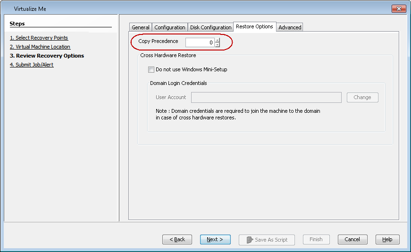Click the User Account text field
411x252 pixels.
[266, 97]
